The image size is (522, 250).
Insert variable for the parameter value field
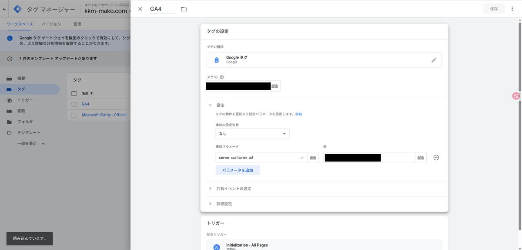pos(420,158)
